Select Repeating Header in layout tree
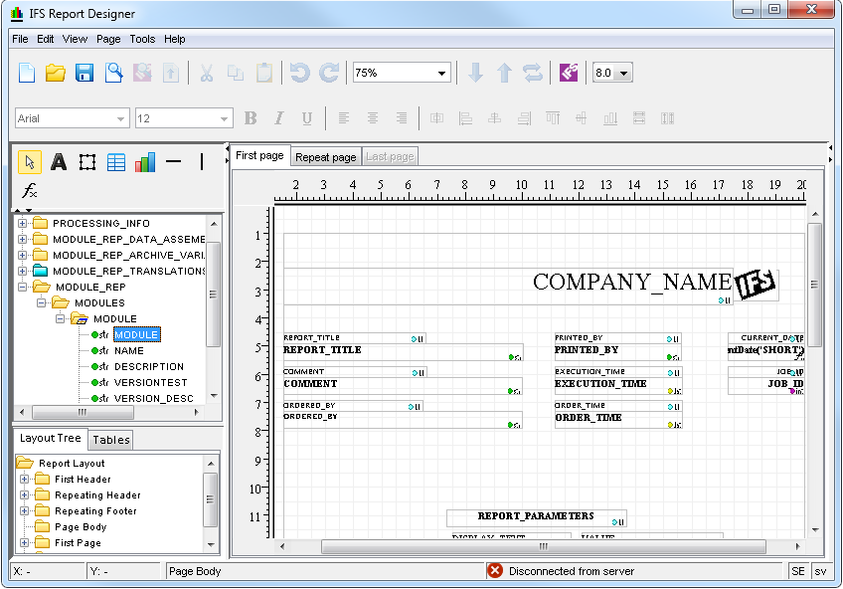The image size is (843, 589). [x=97, y=494]
